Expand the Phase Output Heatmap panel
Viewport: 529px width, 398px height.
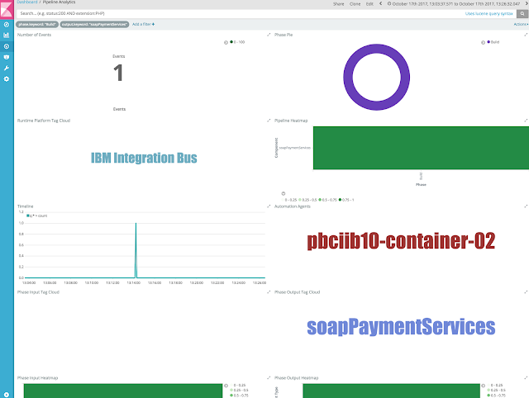526,378
